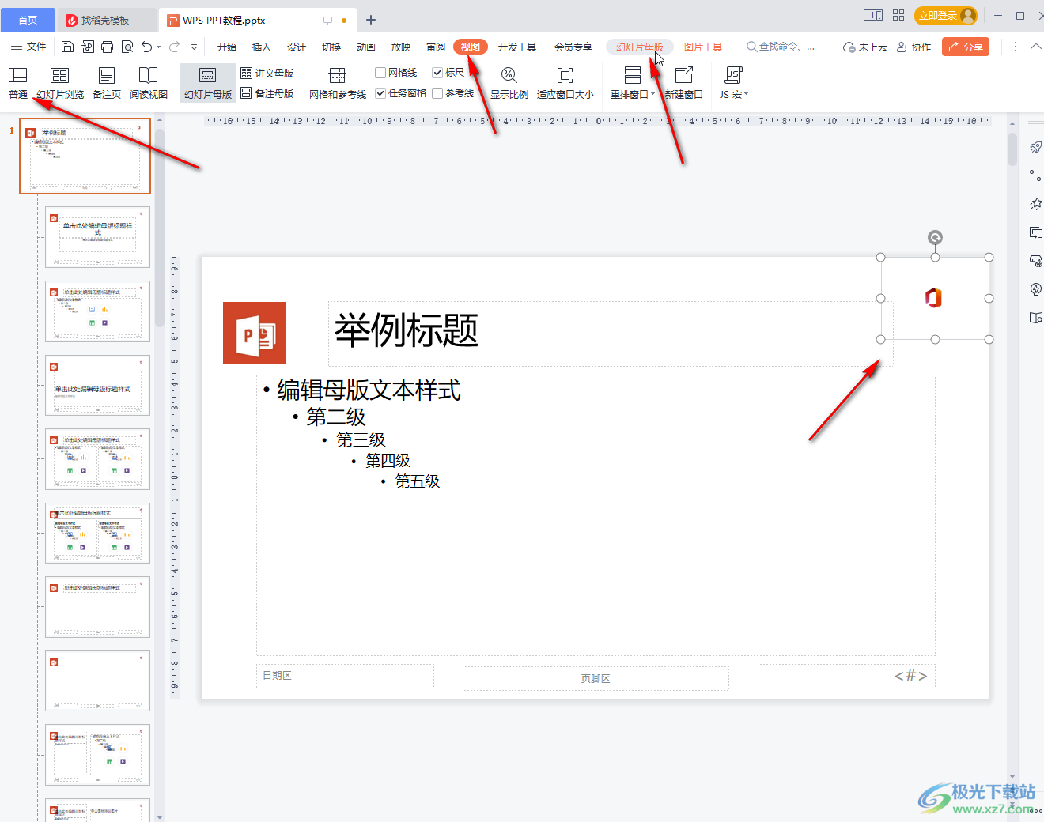Image resolution: width=1044 pixels, height=822 pixels.
Task: Open Grid and Guides (网格和参考线) settings
Action: [x=338, y=83]
